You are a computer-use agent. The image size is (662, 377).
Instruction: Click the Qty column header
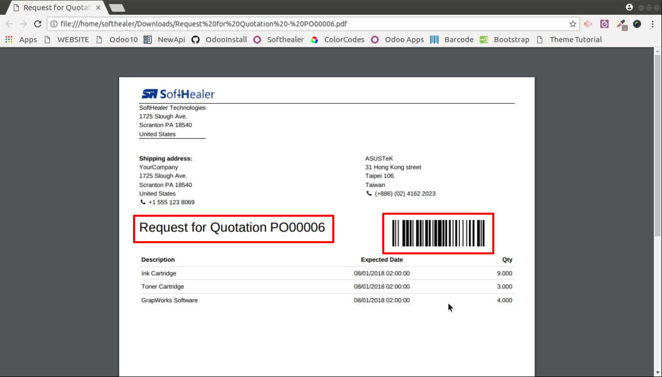[x=507, y=259]
